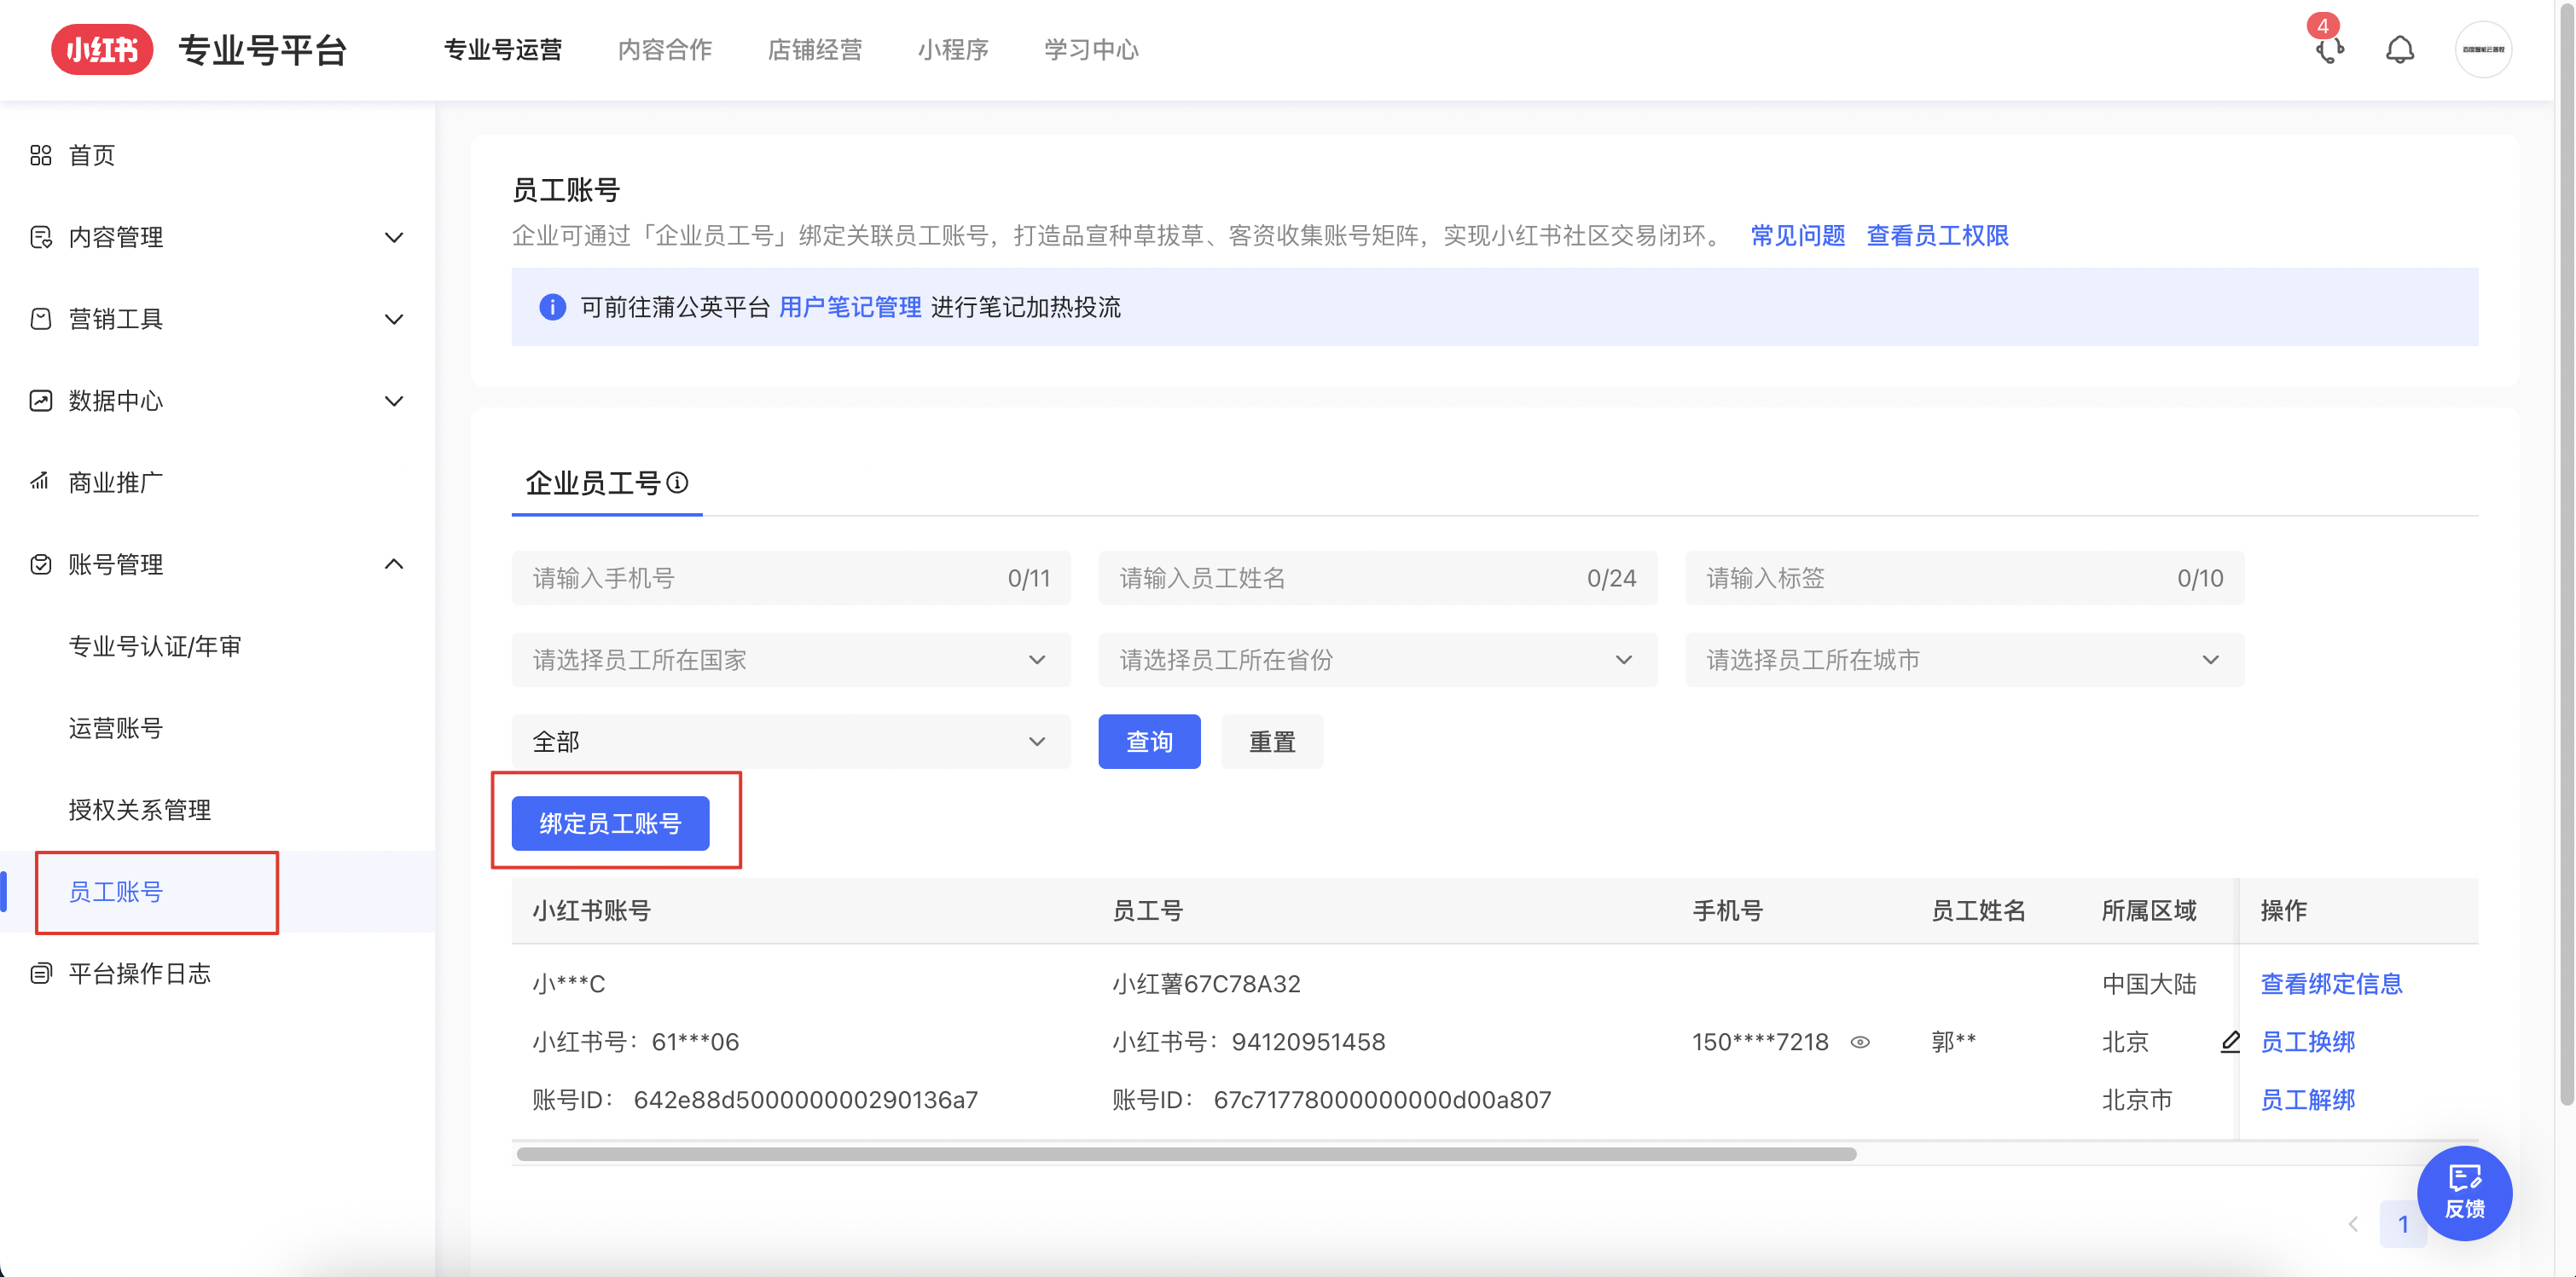Click the 员工解绑 link
The height and width of the screenshot is (1277, 2576).
click(x=2308, y=1099)
